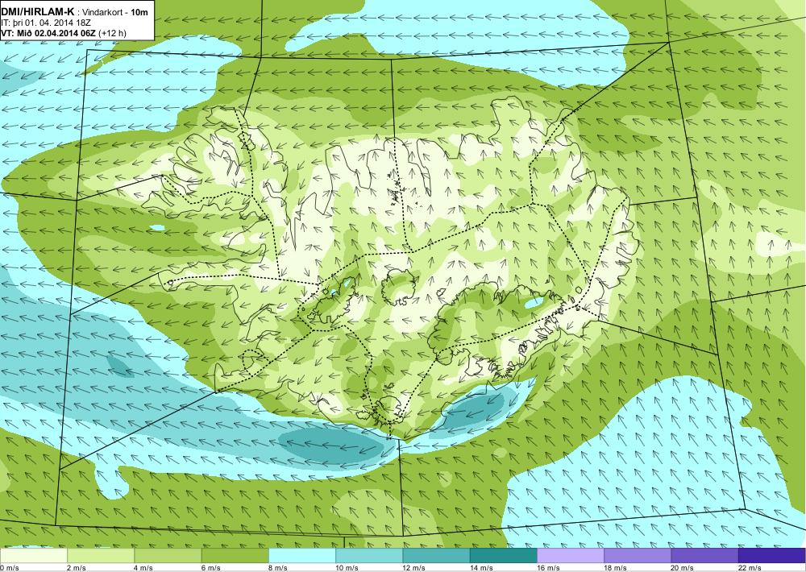This screenshot has width=806, height=572.
Task: Pick the light cyan 8–10 m/s legend swatch
Action: pos(302,556)
